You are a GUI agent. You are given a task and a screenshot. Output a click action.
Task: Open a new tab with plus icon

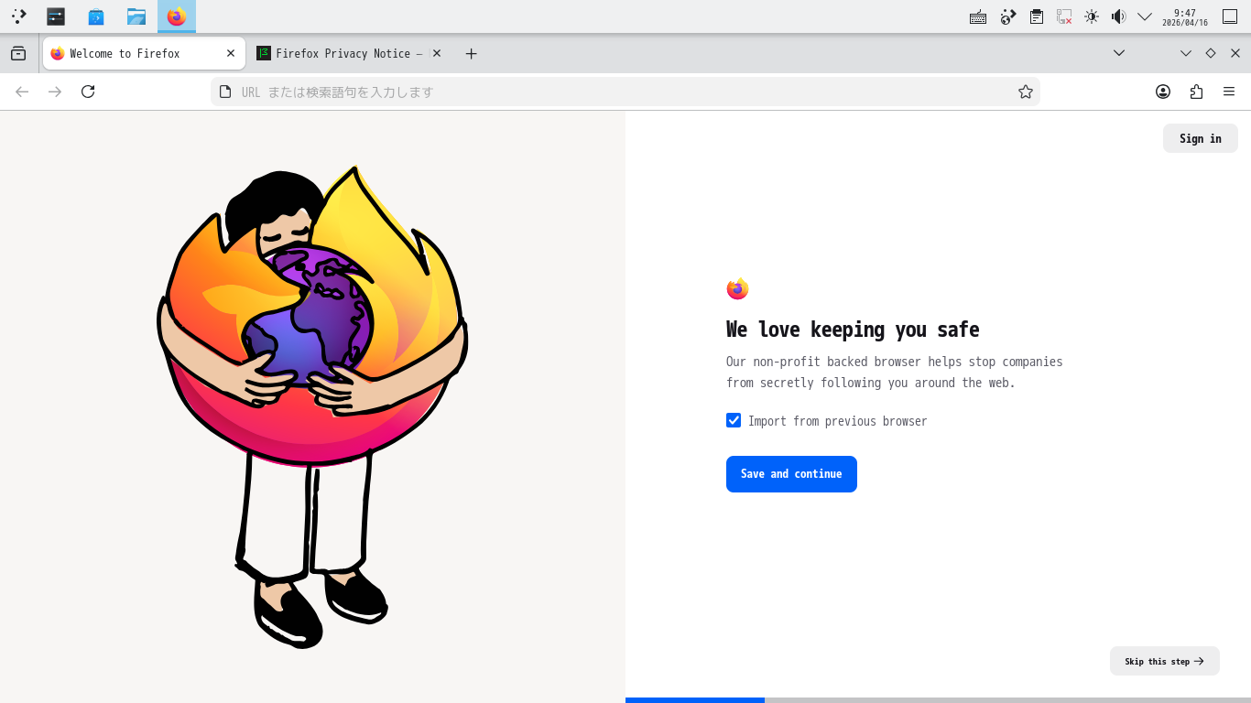tap(471, 54)
